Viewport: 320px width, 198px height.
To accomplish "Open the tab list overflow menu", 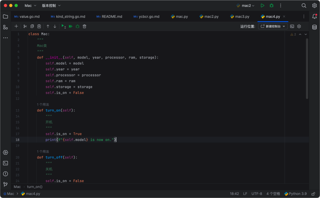I will pyautogui.click(x=304, y=16).
